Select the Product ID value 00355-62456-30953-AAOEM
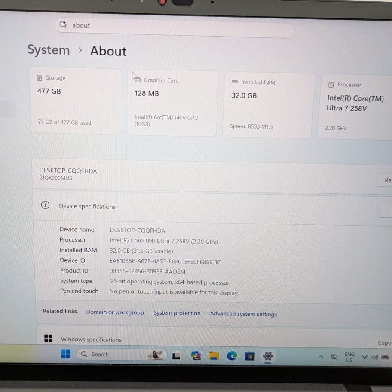The width and height of the screenshot is (392, 392). pyautogui.click(x=147, y=272)
